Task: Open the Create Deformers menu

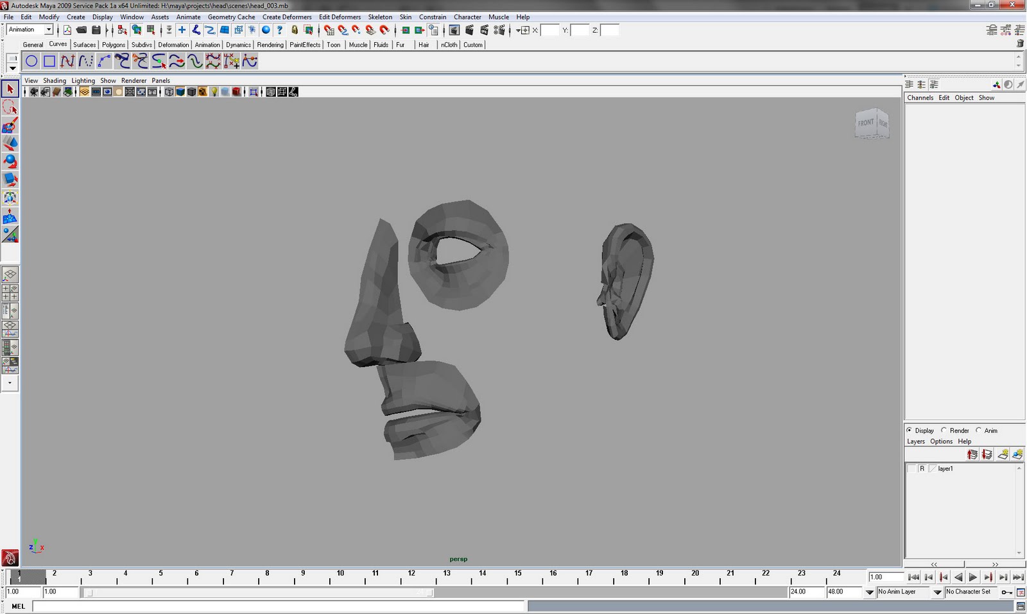Action: tap(287, 17)
